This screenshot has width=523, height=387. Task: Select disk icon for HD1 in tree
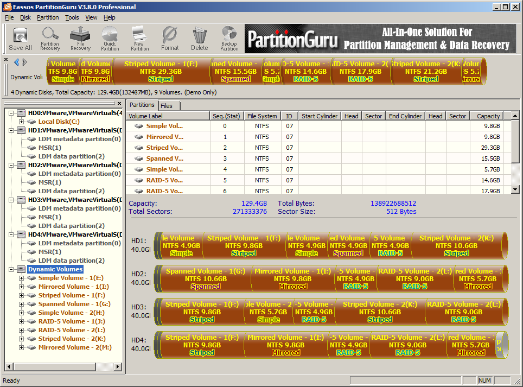pyautogui.click(x=21, y=130)
